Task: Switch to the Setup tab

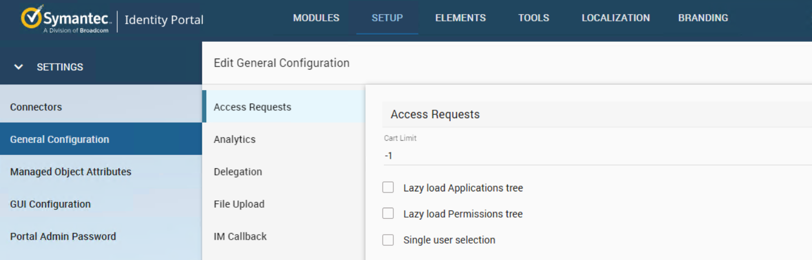Action: (x=387, y=18)
